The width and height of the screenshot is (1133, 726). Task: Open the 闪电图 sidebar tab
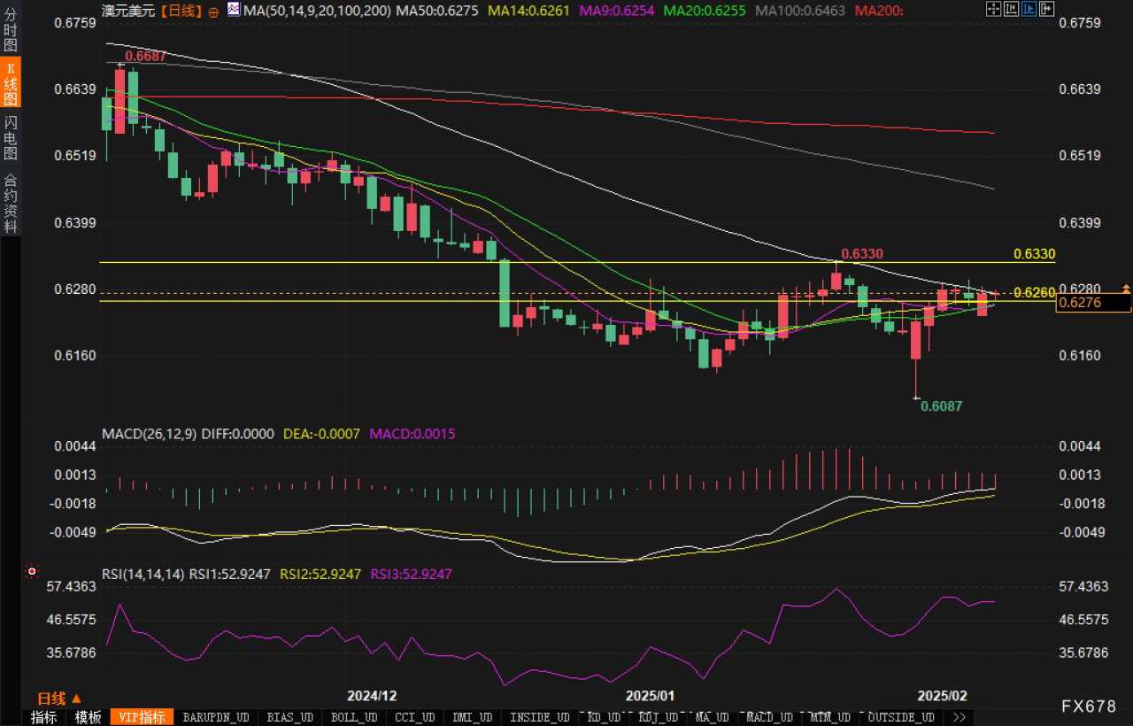pos(11,136)
